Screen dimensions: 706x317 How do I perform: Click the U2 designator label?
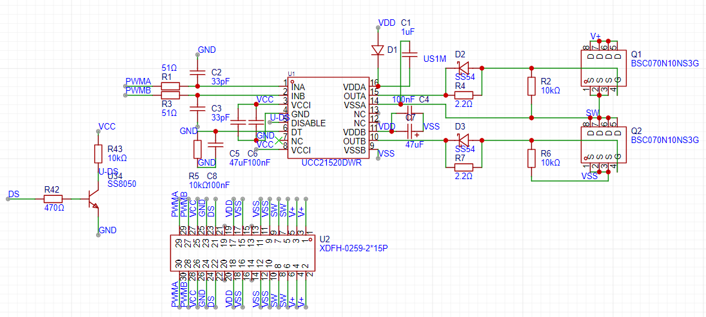[x=324, y=239]
